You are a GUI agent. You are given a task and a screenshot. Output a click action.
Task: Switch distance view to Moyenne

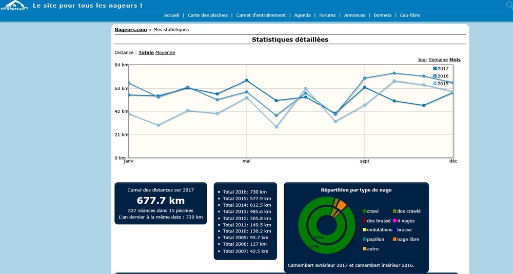(x=165, y=52)
